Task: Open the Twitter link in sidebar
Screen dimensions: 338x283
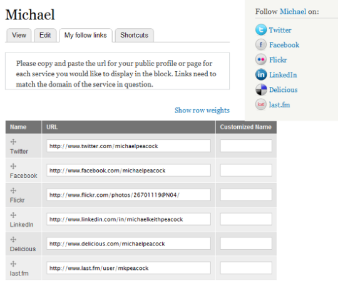Action: 280,30
